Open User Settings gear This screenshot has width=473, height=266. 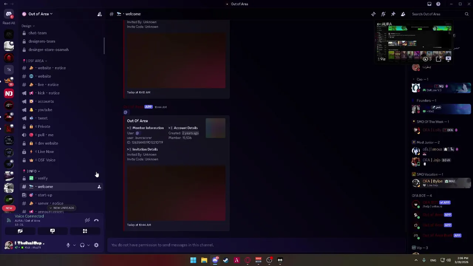[96, 245]
